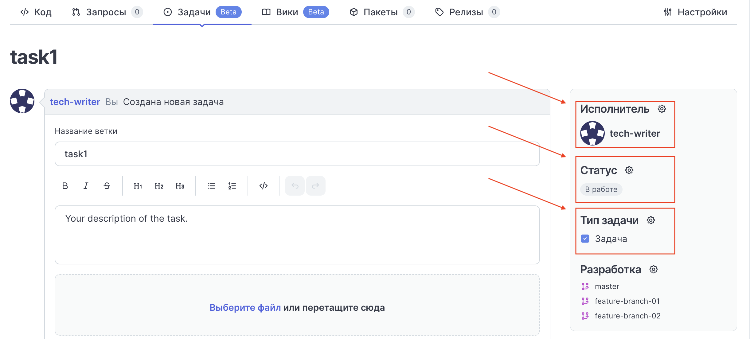Open the master branch link
This screenshot has height=339, width=750.
click(x=607, y=286)
